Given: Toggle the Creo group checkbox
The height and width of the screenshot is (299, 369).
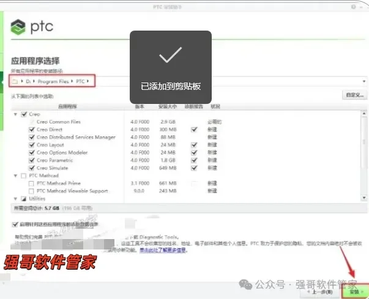Looking at the screenshot, I should (24, 114).
